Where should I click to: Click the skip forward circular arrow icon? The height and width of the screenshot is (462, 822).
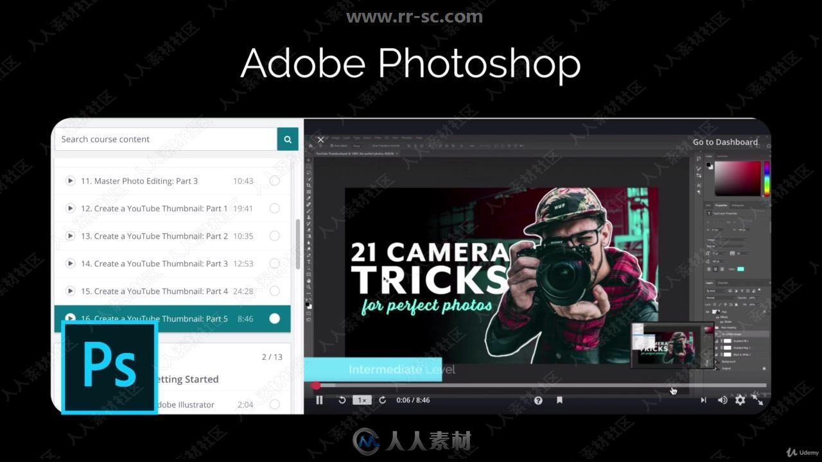point(383,400)
